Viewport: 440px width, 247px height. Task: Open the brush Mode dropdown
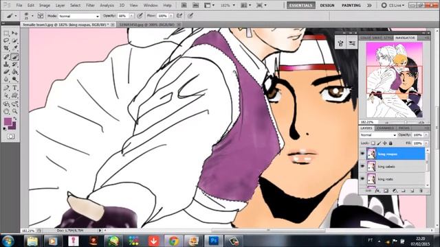point(79,16)
